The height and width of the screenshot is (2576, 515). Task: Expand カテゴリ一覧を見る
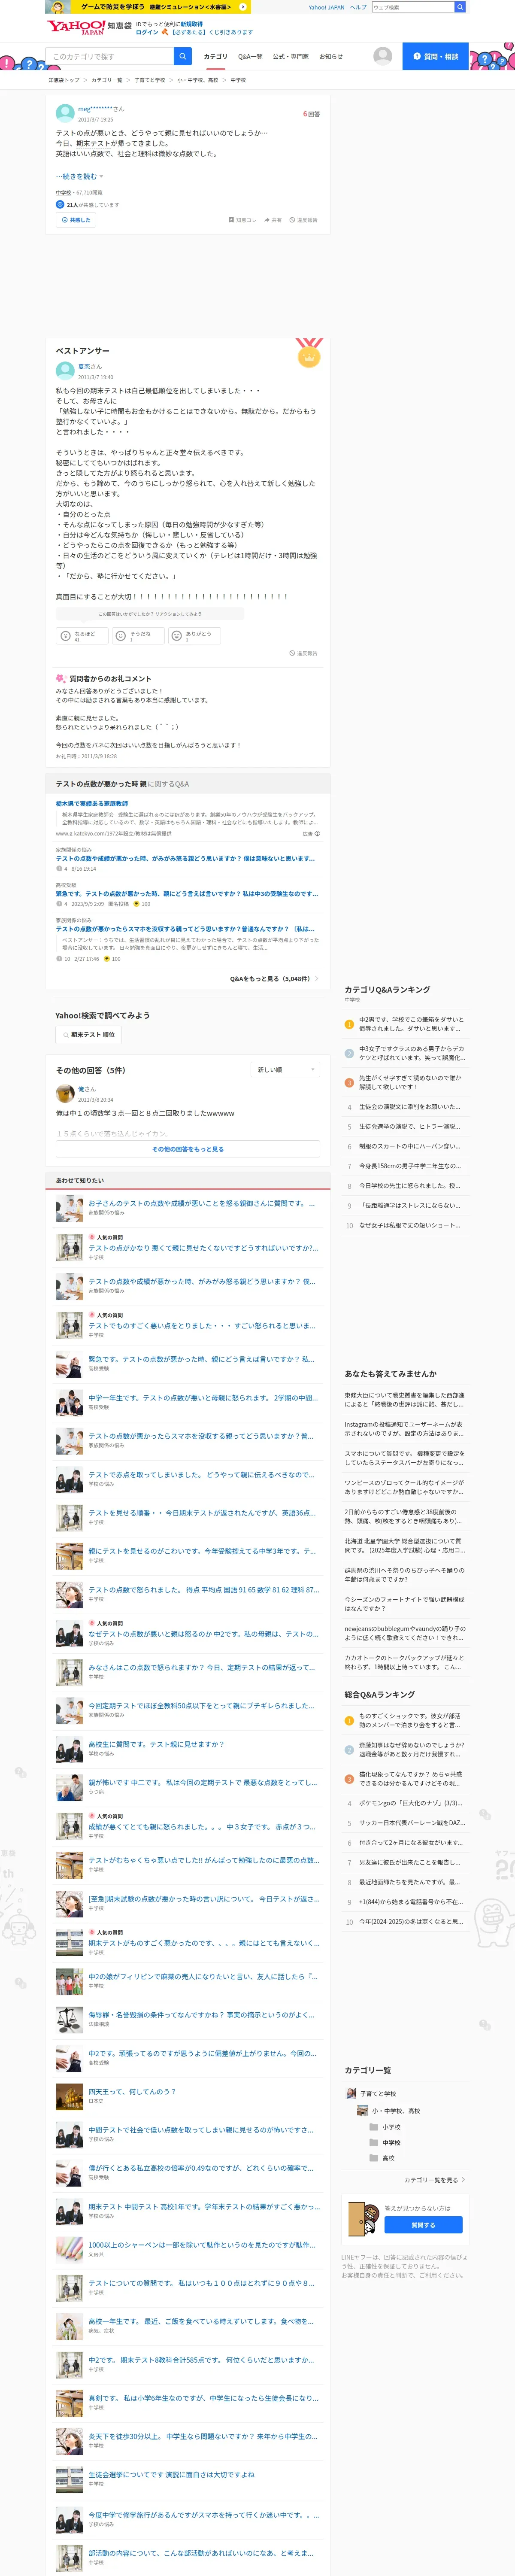coord(434,2180)
